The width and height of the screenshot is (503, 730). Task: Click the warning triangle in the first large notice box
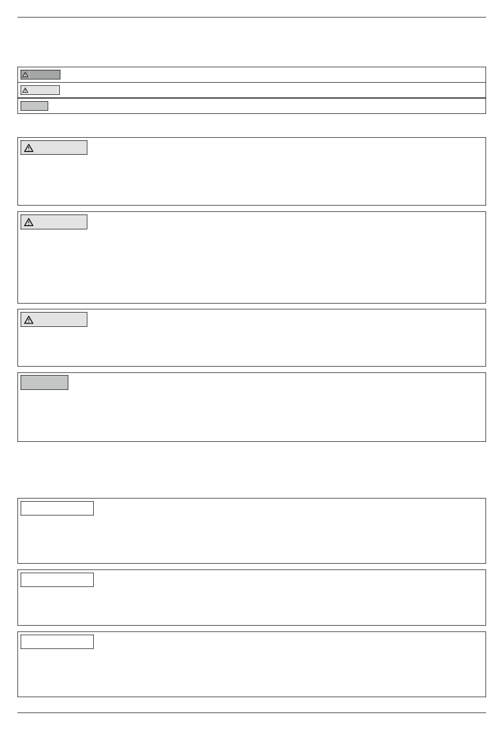coord(29,148)
